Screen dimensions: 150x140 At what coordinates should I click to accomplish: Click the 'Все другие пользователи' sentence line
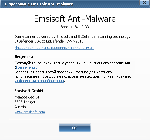click(87, 77)
